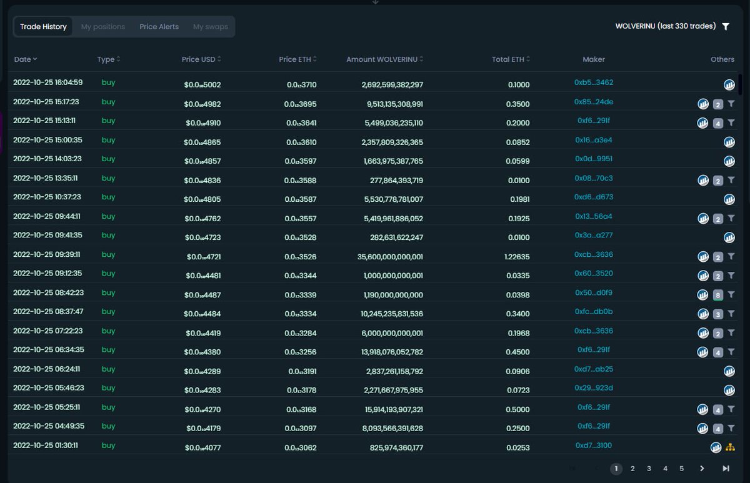Image resolution: width=750 pixels, height=483 pixels.
Task: Open maker address 0xfc...db0b
Action: tap(594, 312)
